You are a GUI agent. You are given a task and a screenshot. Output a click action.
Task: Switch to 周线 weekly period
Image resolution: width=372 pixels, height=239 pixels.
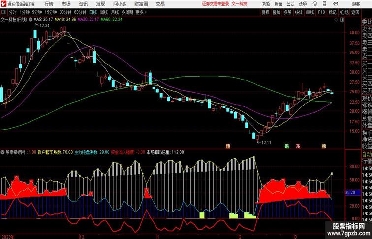click(104, 12)
